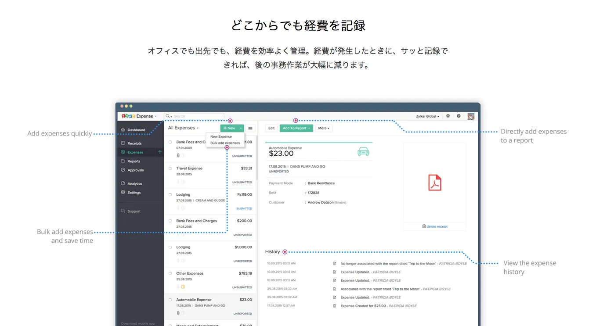This screenshot has width=603, height=326.
Task: Open the search filter caret in search box
Action: pyautogui.click(x=171, y=117)
